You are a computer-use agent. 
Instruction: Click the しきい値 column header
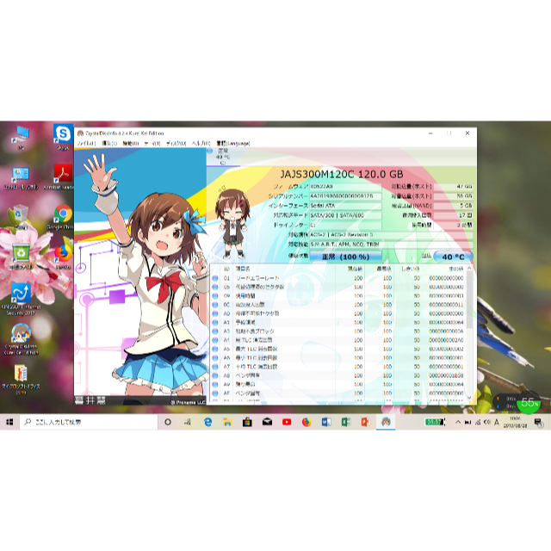tap(408, 269)
